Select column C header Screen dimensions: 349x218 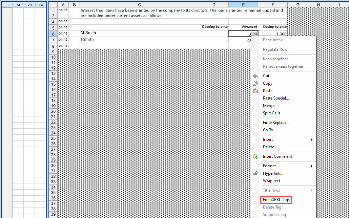pos(139,5)
